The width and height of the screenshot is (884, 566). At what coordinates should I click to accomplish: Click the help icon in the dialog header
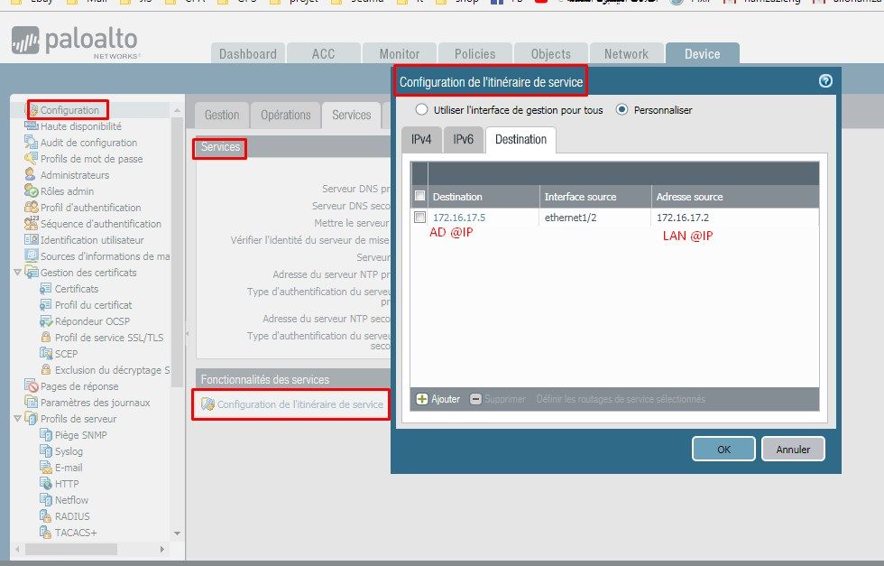pos(825,80)
